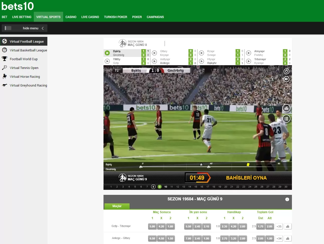Screen dimensions: 324x244
Task: Click the bets10 logo
Action: pyautogui.click(x=18, y=6)
